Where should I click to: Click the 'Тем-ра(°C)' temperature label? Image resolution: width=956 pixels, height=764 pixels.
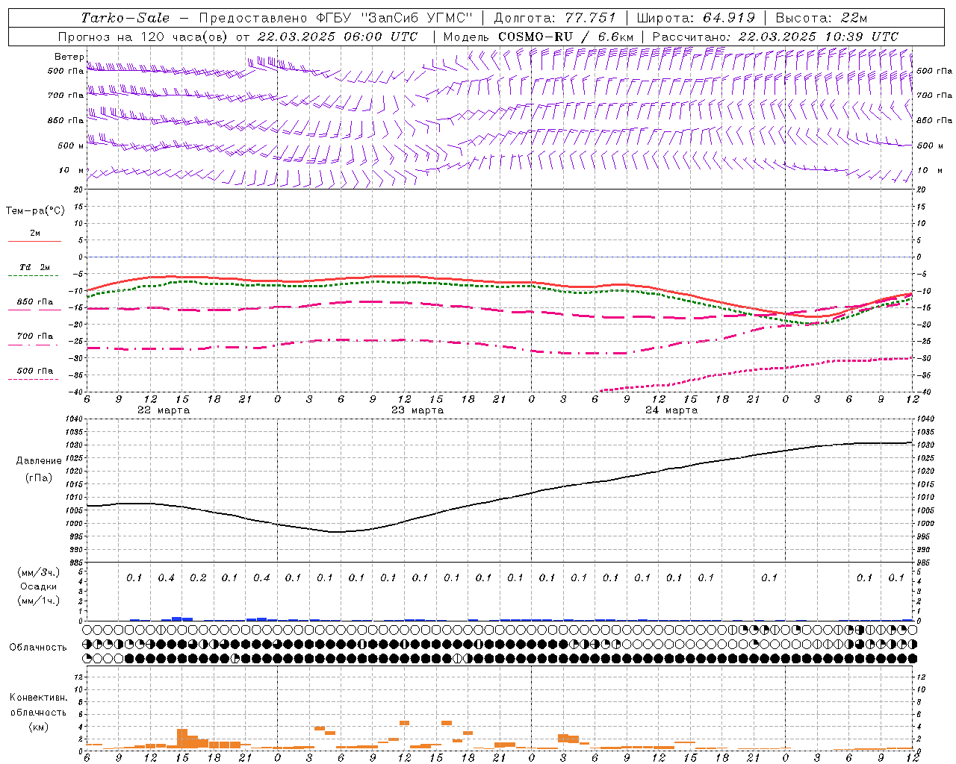click(35, 211)
